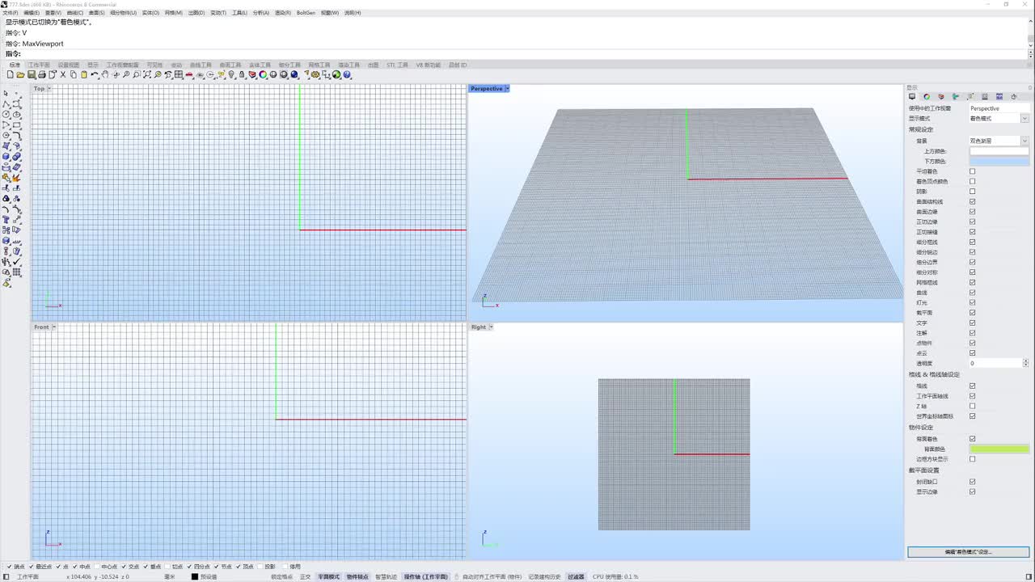Toggle the 灯光 checkbox

pos(972,302)
